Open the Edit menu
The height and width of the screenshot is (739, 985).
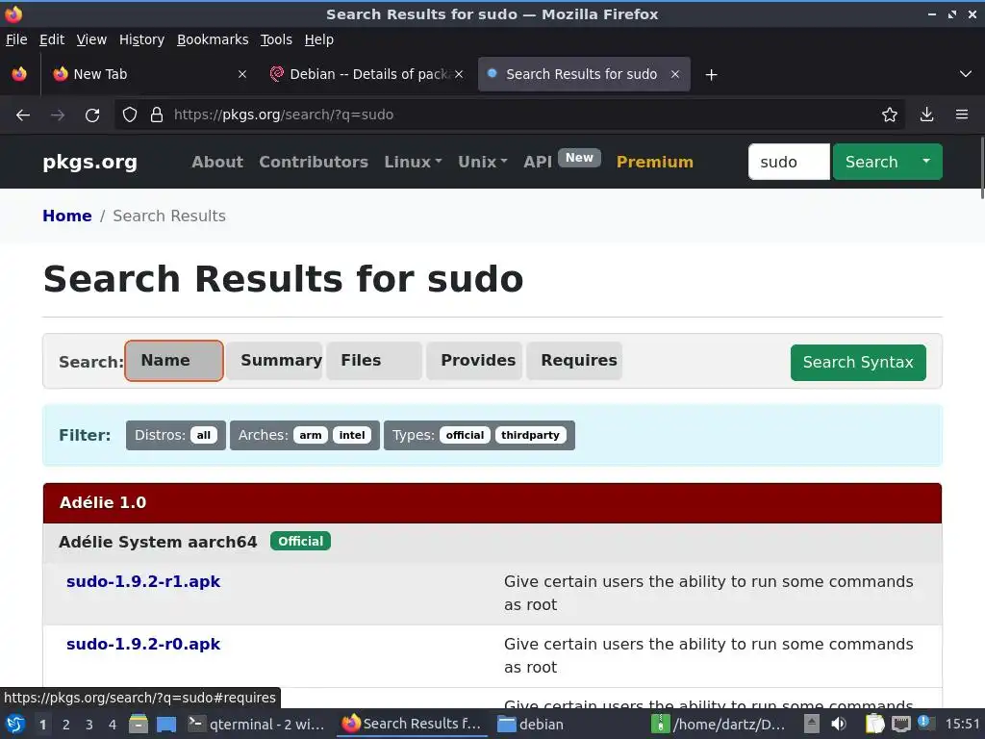pyautogui.click(x=52, y=39)
